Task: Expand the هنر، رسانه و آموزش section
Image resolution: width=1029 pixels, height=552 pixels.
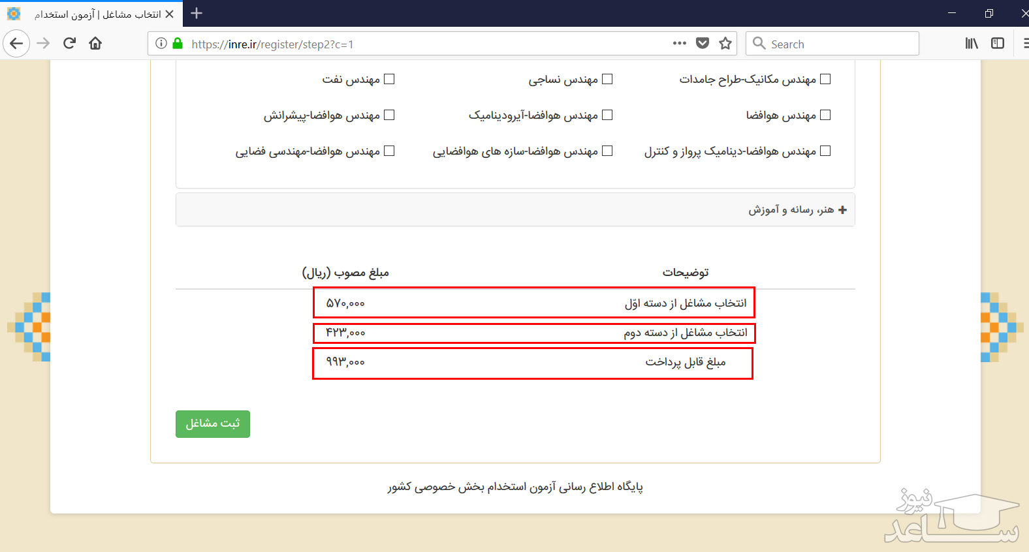Action: [x=797, y=209]
